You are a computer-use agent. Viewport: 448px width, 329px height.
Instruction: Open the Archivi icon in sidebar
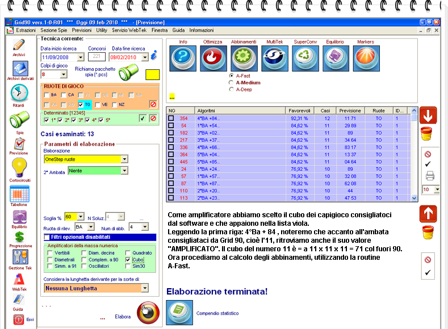(x=19, y=45)
